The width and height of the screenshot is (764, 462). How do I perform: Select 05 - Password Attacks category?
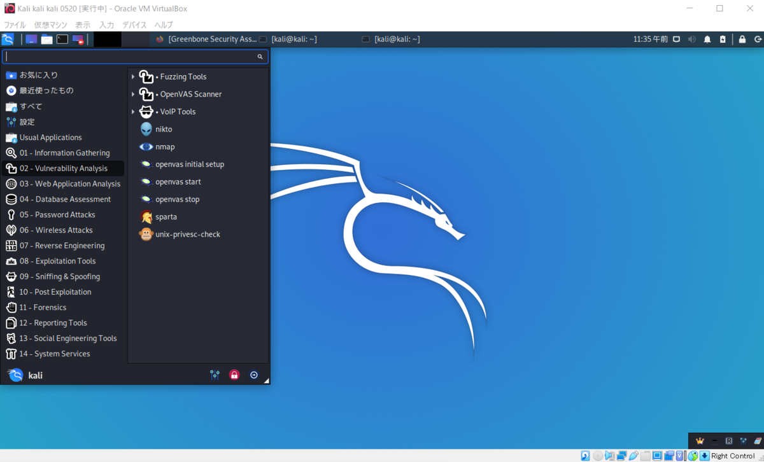(x=64, y=214)
